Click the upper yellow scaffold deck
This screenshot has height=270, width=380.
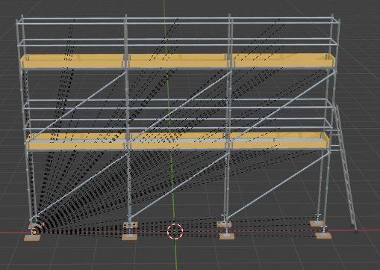tap(178, 61)
